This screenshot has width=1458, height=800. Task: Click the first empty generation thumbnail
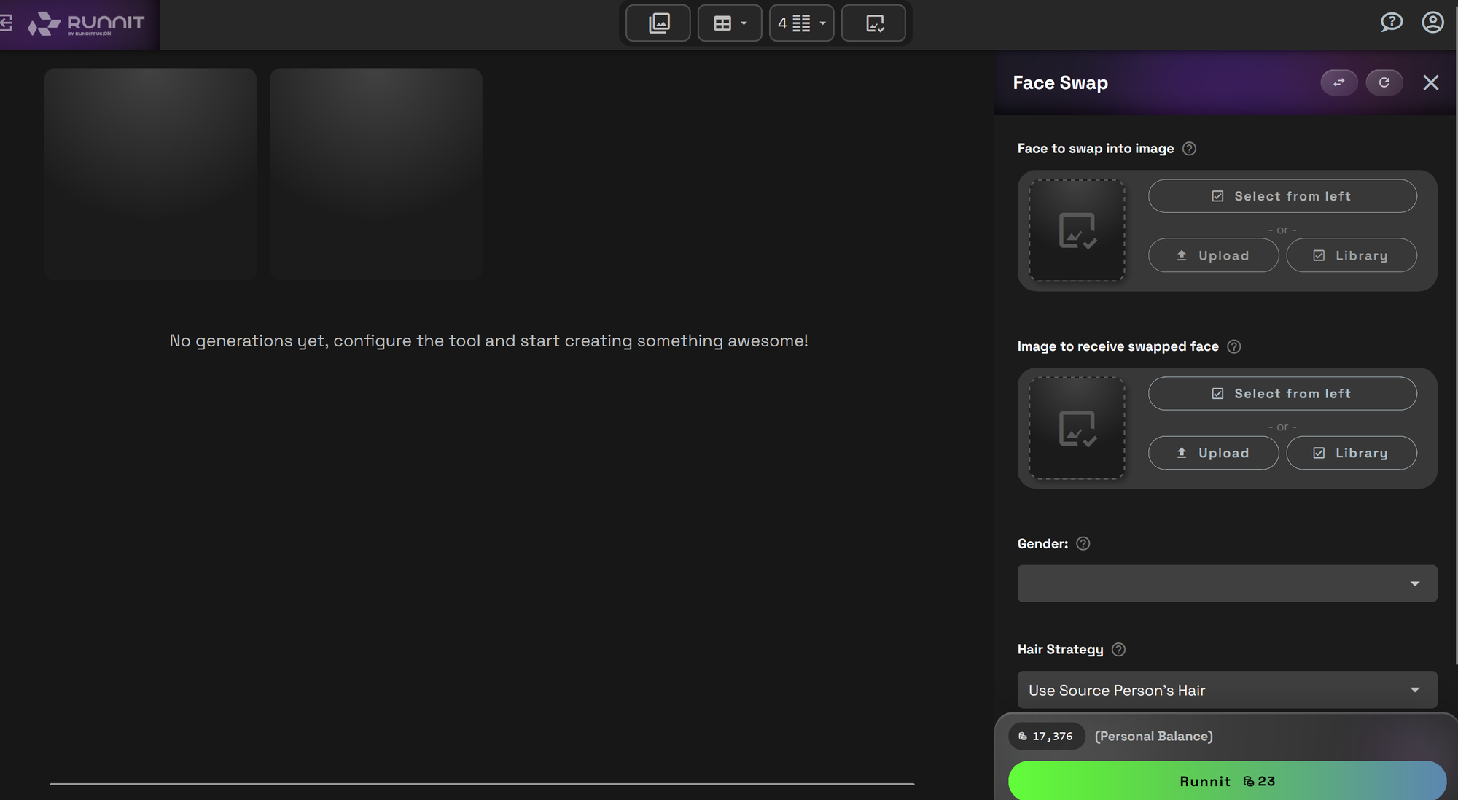(150, 174)
